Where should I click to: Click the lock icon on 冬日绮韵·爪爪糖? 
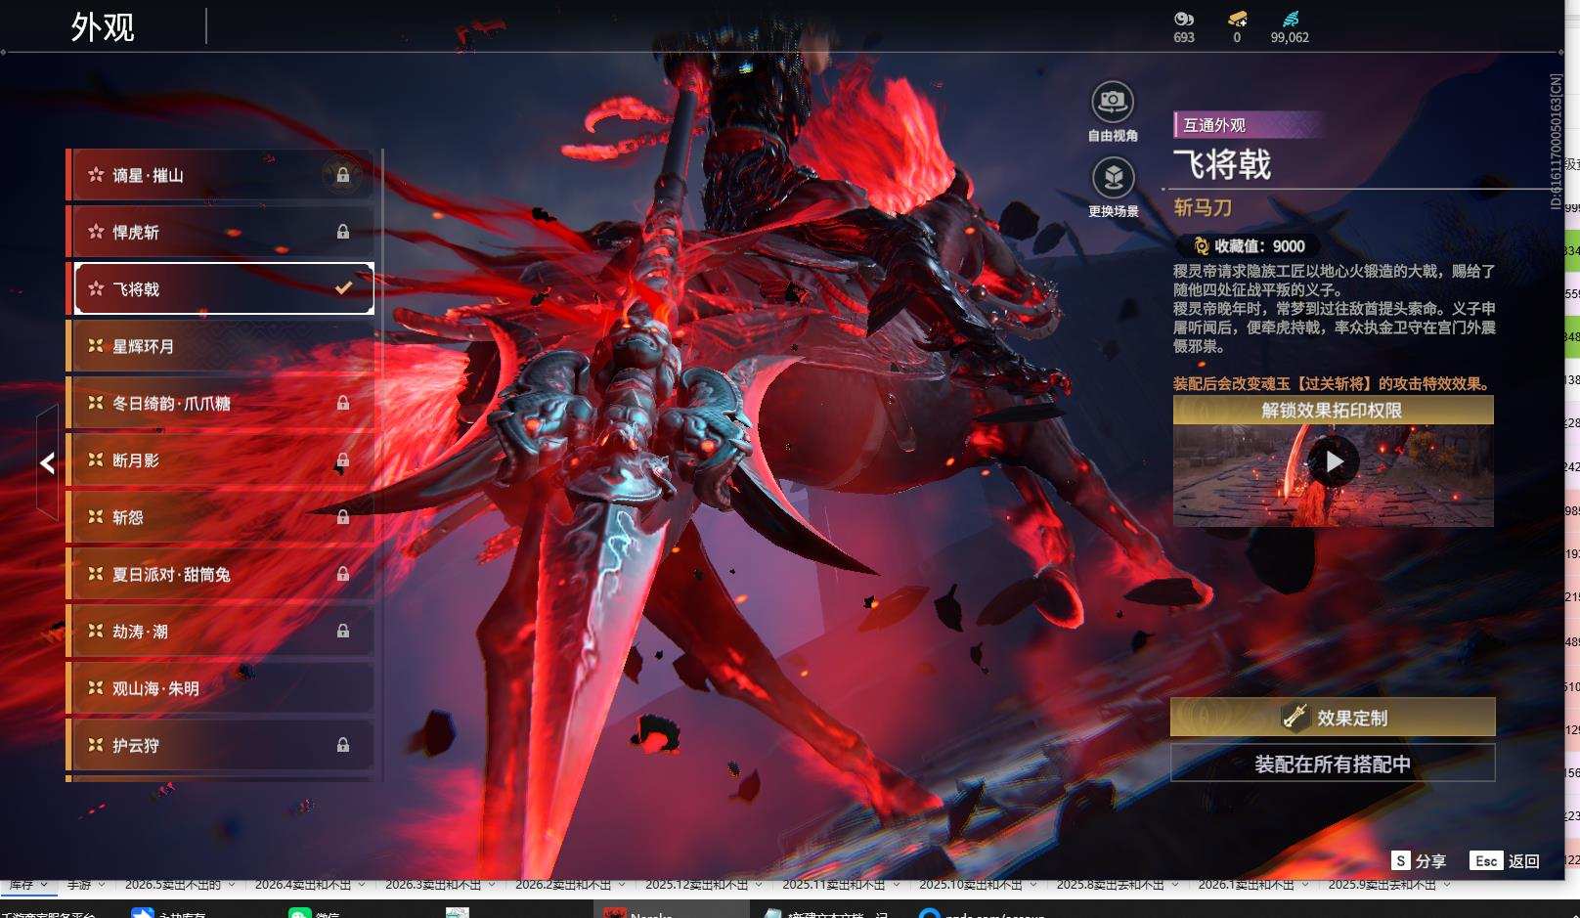(343, 403)
